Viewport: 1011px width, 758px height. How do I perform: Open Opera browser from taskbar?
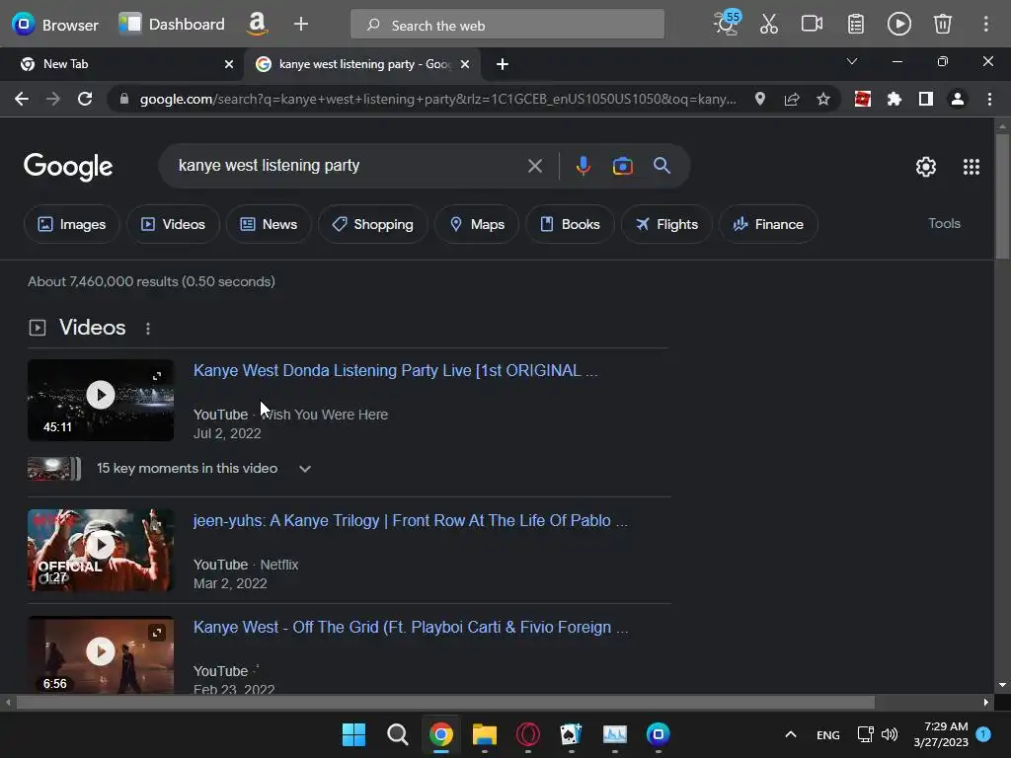pyautogui.click(x=528, y=734)
